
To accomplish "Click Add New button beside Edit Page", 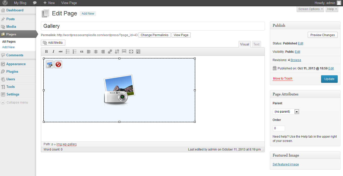I will pyautogui.click(x=88, y=14).
